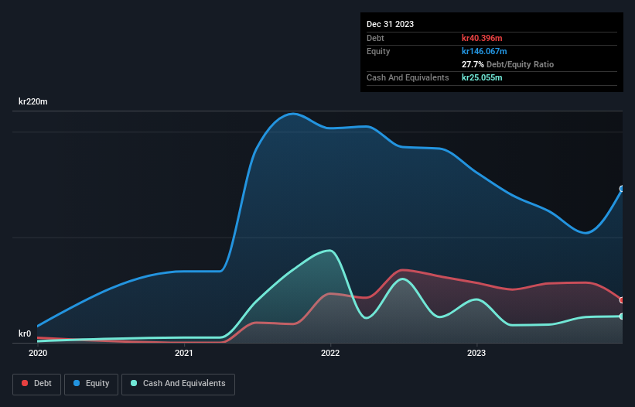The width and height of the screenshot is (635, 407).
Task: Click the Dec 31 2023 tooltip date
Action: [x=390, y=24]
